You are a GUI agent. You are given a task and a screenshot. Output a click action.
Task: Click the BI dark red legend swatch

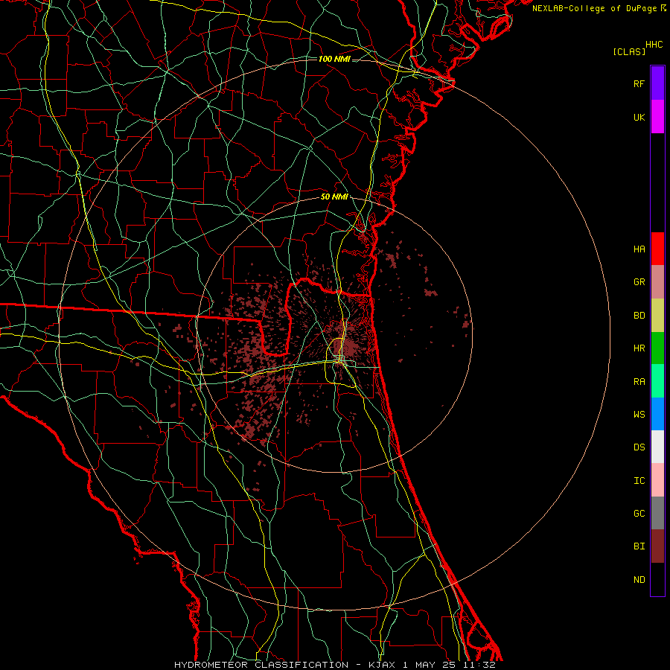point(657,546)
